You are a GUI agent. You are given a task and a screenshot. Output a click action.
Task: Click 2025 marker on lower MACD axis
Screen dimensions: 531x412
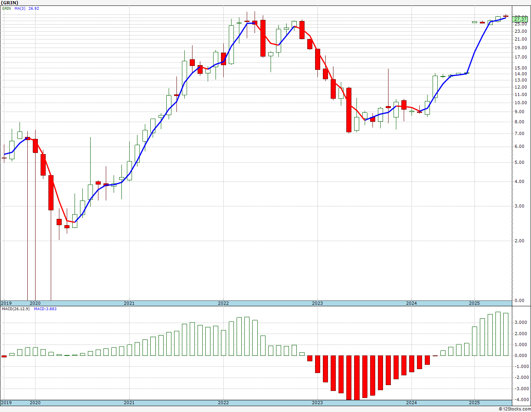474,403
